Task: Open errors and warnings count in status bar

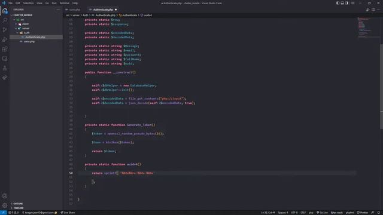Action: [x=14, y=213]
